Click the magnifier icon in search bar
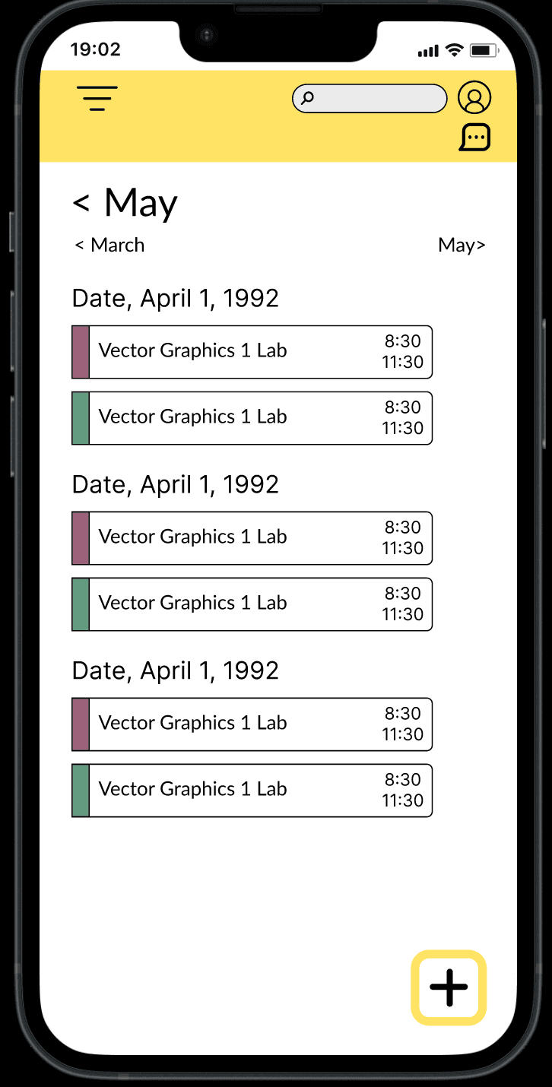Screen dimensions: 552x1087 [307, 98]
